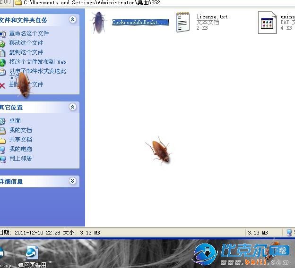The height and width of the screenshot is (268, 295).
Task: Click the 复制这个文件 link
Action: [26, 52]
